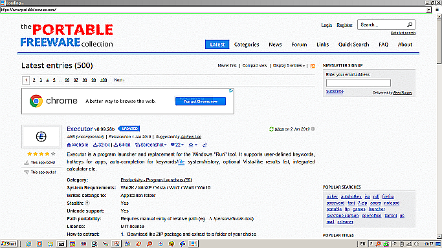
Task: Open the FAQ menu item
Action: point(383,45)
